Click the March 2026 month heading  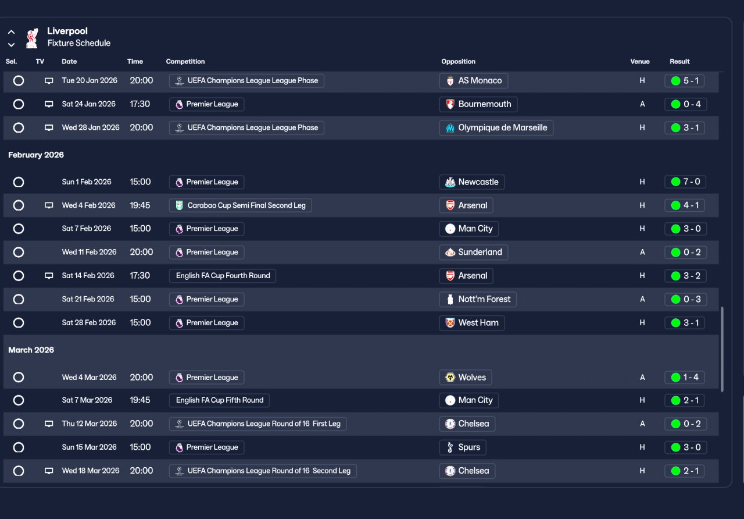pyautogui.click(x=31, y=350)
